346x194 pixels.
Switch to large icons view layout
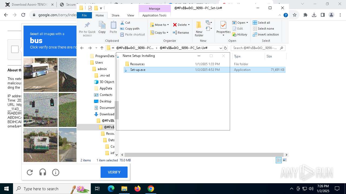284,160
